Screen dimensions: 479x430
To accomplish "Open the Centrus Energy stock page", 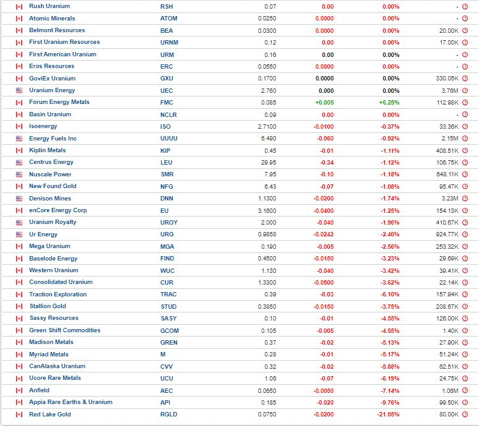I will 51,162.
